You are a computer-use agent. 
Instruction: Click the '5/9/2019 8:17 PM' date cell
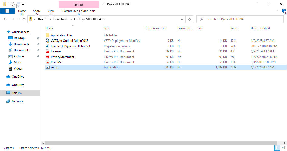[x=262, y=51]
